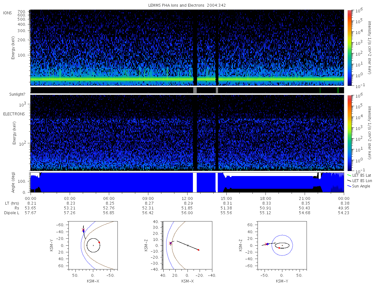This screenshot has width=382, height=286.
Task: Click the KSM-X axis label of the KSM-Y plot
Action: 93,281
